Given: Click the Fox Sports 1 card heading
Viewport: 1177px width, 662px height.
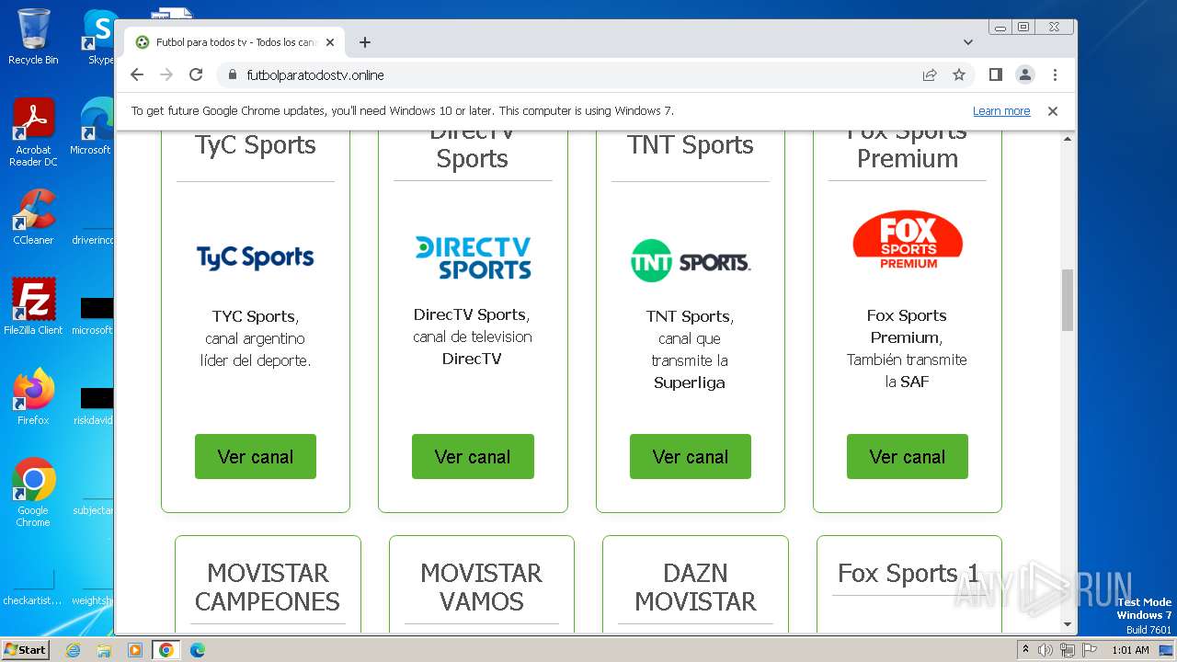Looking at the screenshot, I should point(908,574).
